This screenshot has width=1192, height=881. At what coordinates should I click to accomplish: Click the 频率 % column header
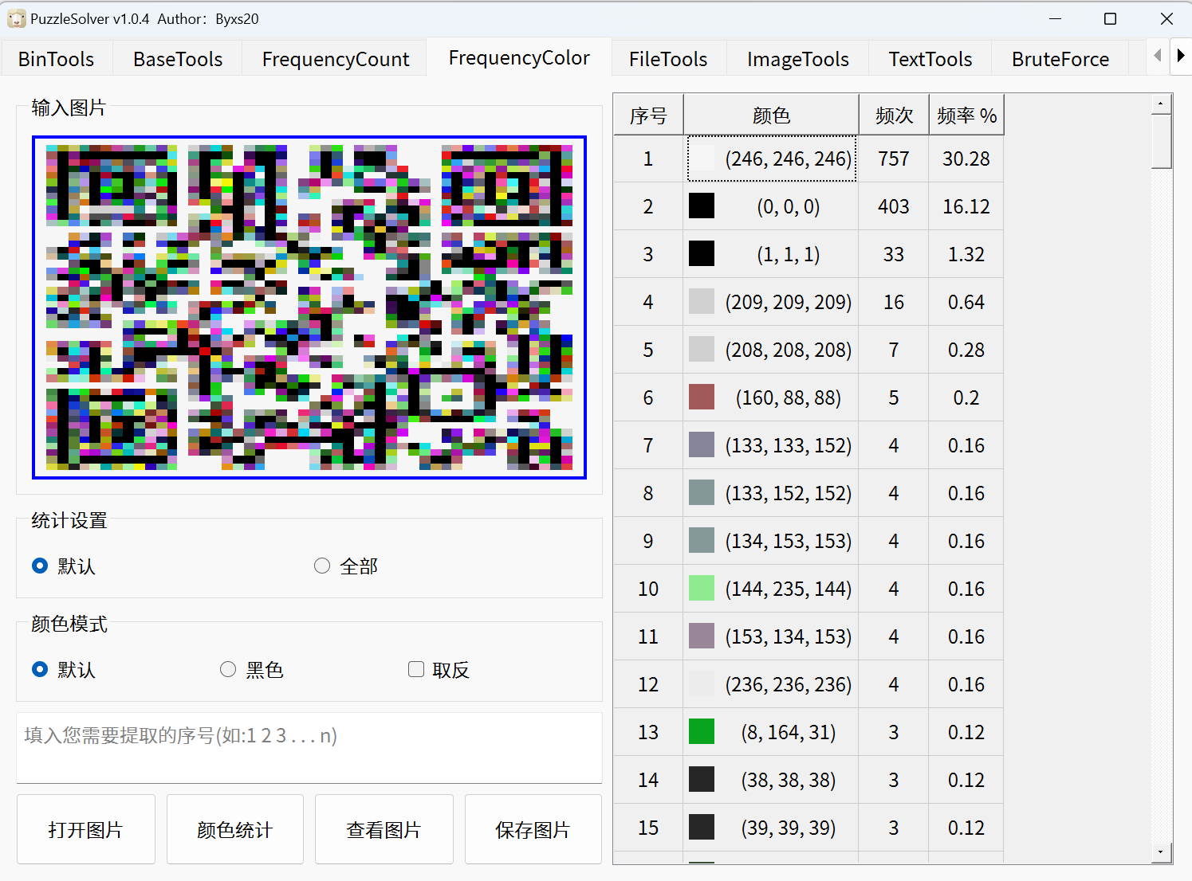pos(966,116)
